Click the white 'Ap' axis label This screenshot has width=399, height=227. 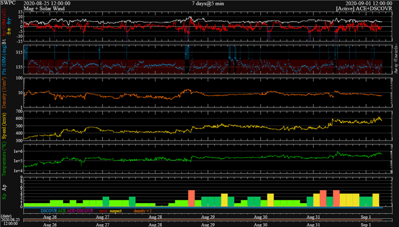(x=4, y=188)
